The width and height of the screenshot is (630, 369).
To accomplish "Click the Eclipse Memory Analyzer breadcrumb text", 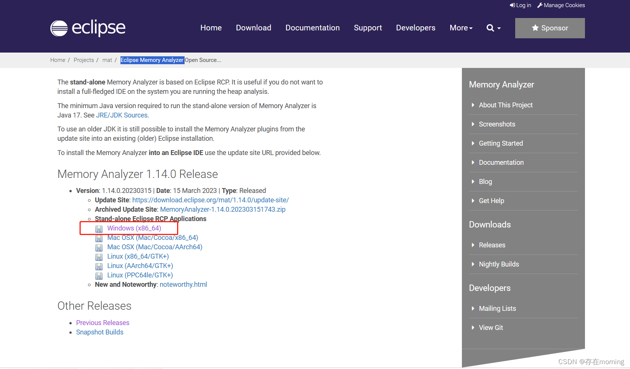I will pyautogui.click(x=152, y=60).
